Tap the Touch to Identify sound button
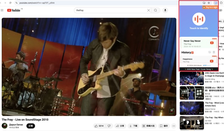224x131 pixels. (199, 19)
